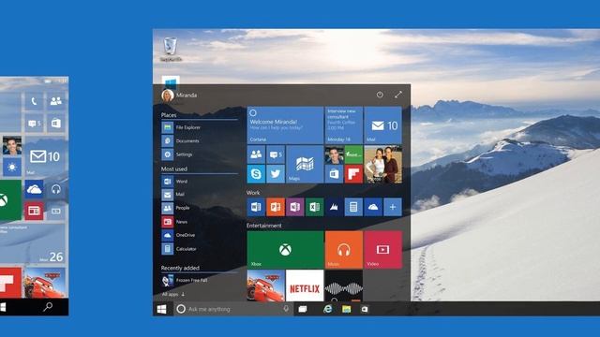Open the Photos tile with two women
This screenshot has height=337, width=600.
coord(383,165)
